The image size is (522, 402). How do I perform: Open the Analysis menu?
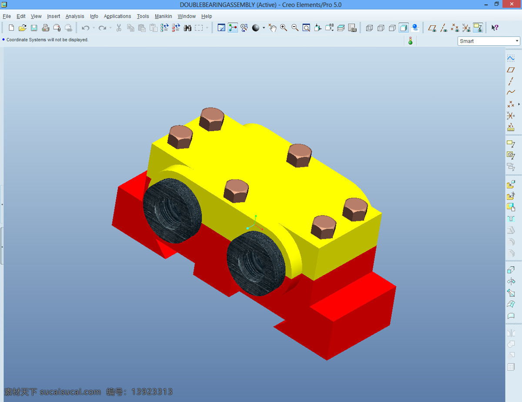point(75,16)
